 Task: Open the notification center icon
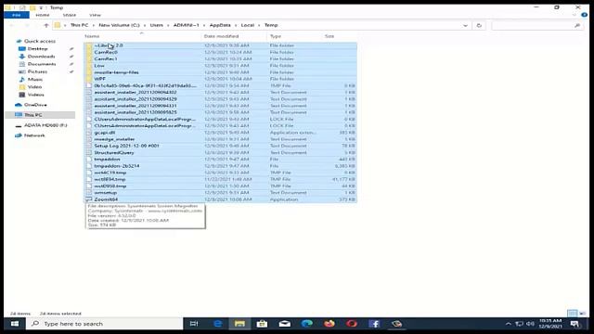pyautogui.click(x=575, y=324)
